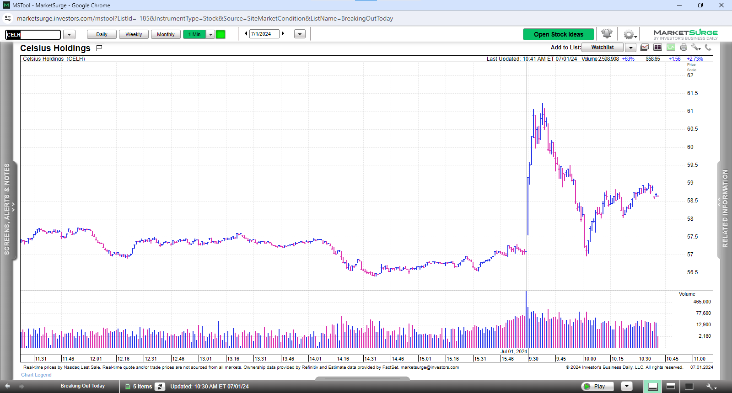Click the chart view icon beside Watchlist dropdown
This screenshot has height=393, width=732.
pyautogui.click(x=645, y=47)
